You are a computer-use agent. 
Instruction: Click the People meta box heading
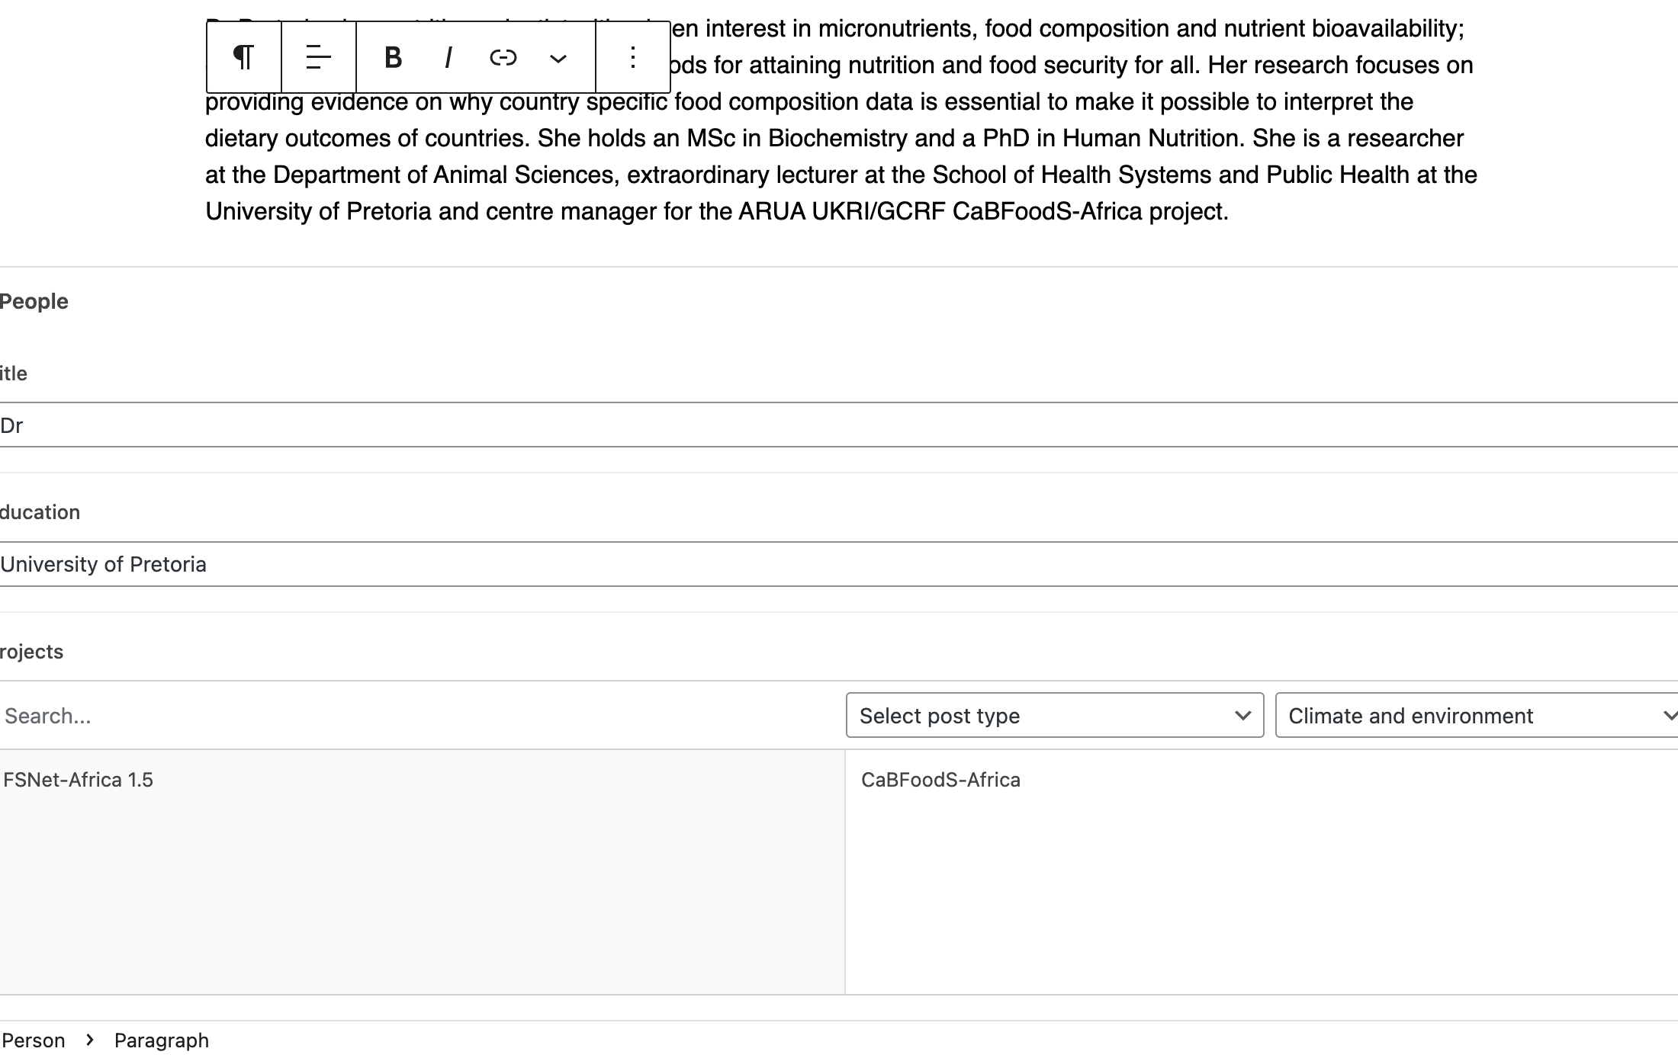[34, 301]
